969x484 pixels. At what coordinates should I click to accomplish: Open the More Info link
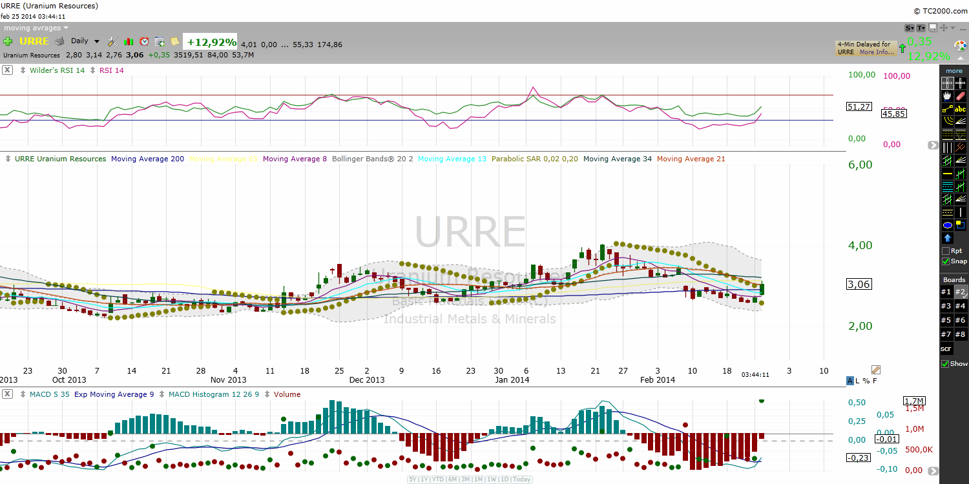point(876,52)
